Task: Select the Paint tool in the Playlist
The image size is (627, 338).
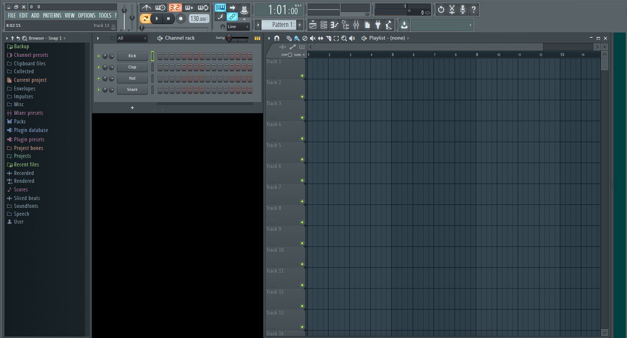Action: coord(297,38)
